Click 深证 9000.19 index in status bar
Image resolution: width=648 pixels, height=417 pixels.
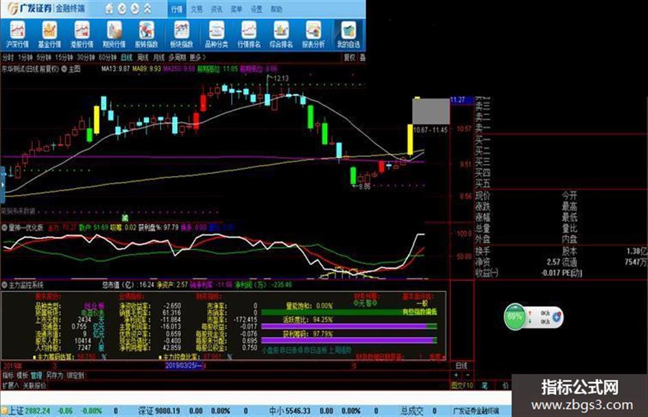click(159, 411)
